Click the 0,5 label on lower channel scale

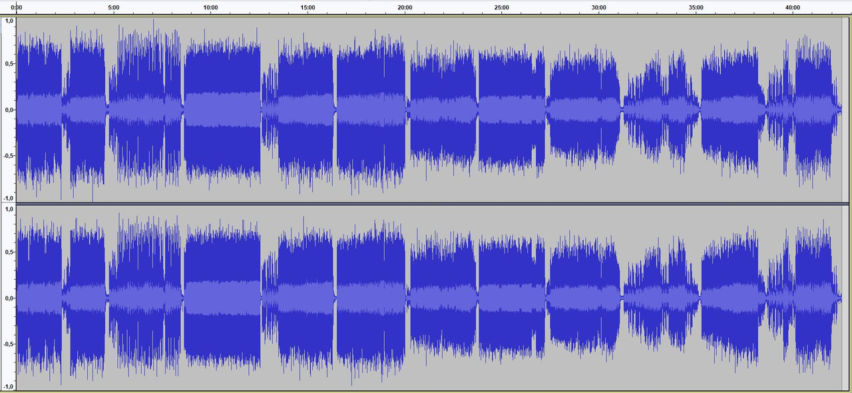click(x=9, y=252)
